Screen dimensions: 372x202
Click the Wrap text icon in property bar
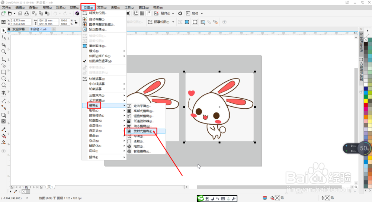click(203, 22)
